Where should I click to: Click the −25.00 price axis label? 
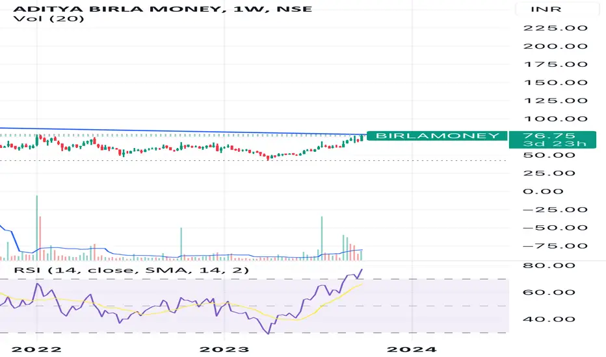tap(555, 210)
